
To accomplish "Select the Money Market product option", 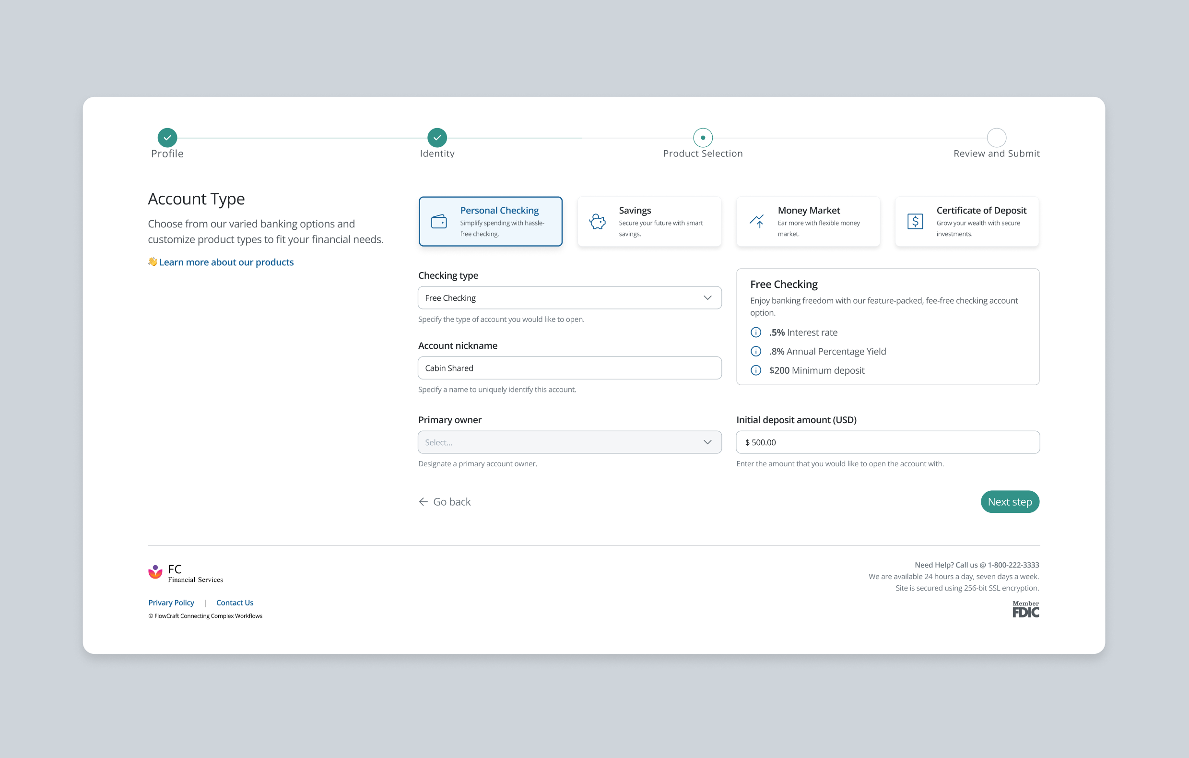I will [x=808, y=221].
